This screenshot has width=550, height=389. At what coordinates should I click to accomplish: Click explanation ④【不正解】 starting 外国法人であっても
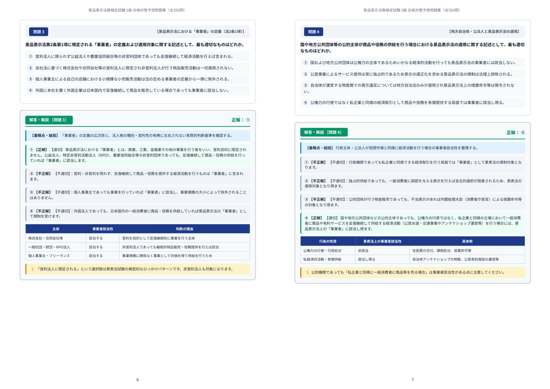[x=137, y=214]
